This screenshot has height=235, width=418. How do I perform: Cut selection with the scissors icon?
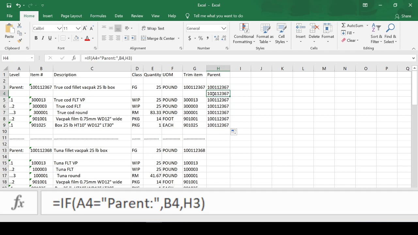click(x=19, y=25)
